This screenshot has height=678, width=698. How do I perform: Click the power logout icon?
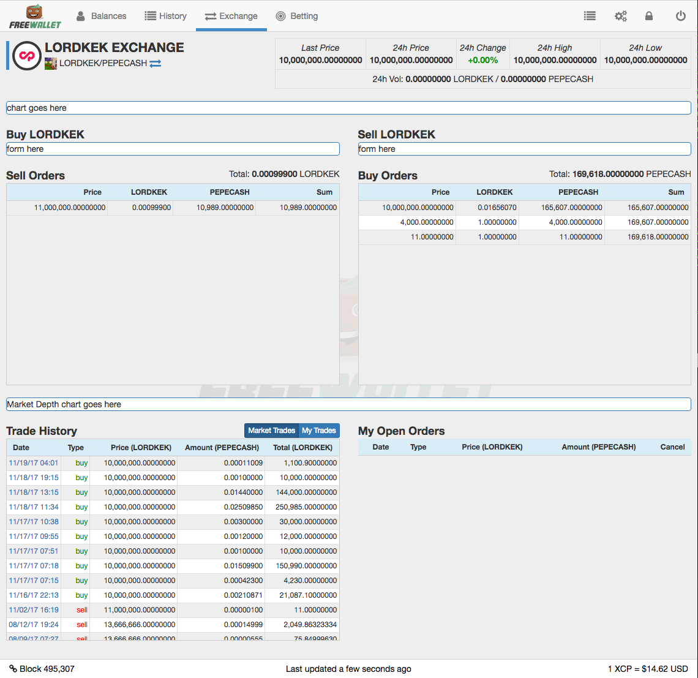point(681,16)
